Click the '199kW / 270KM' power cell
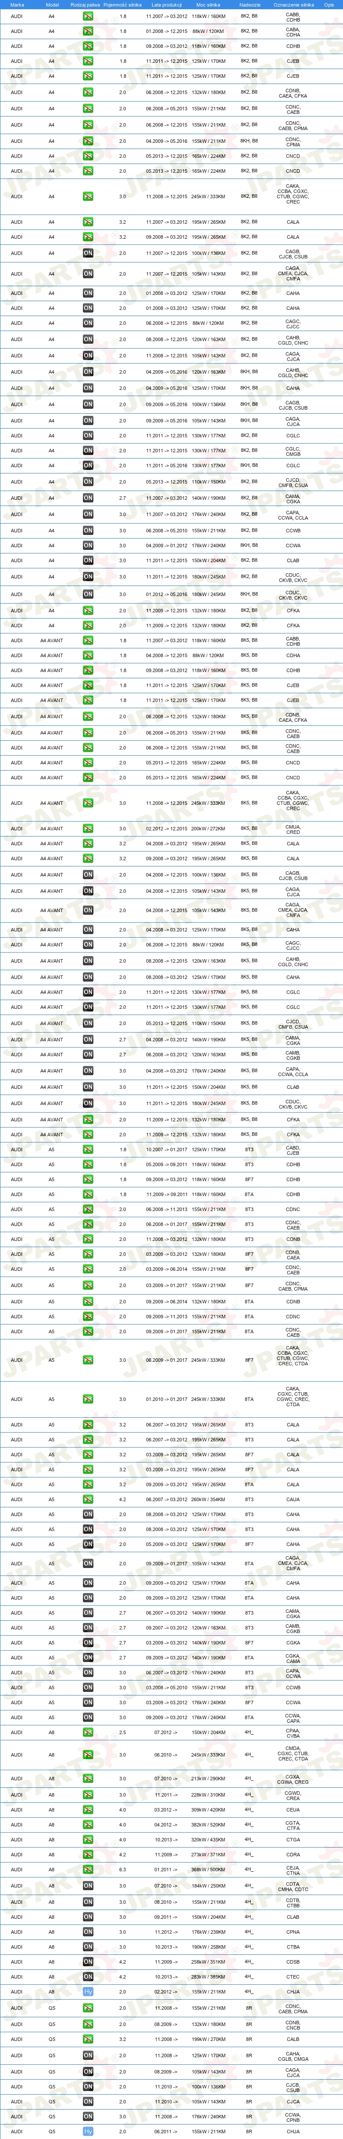Viewport: 343px width, 2139px height. pos(208,2038)
